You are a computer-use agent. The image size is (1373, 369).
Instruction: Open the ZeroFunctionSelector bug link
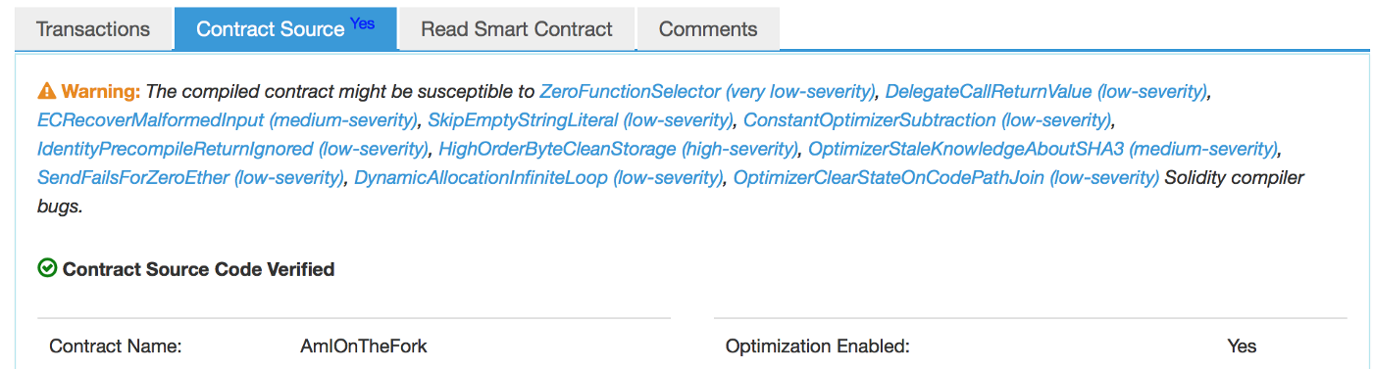pyautogui.click(x=707, y=92)
